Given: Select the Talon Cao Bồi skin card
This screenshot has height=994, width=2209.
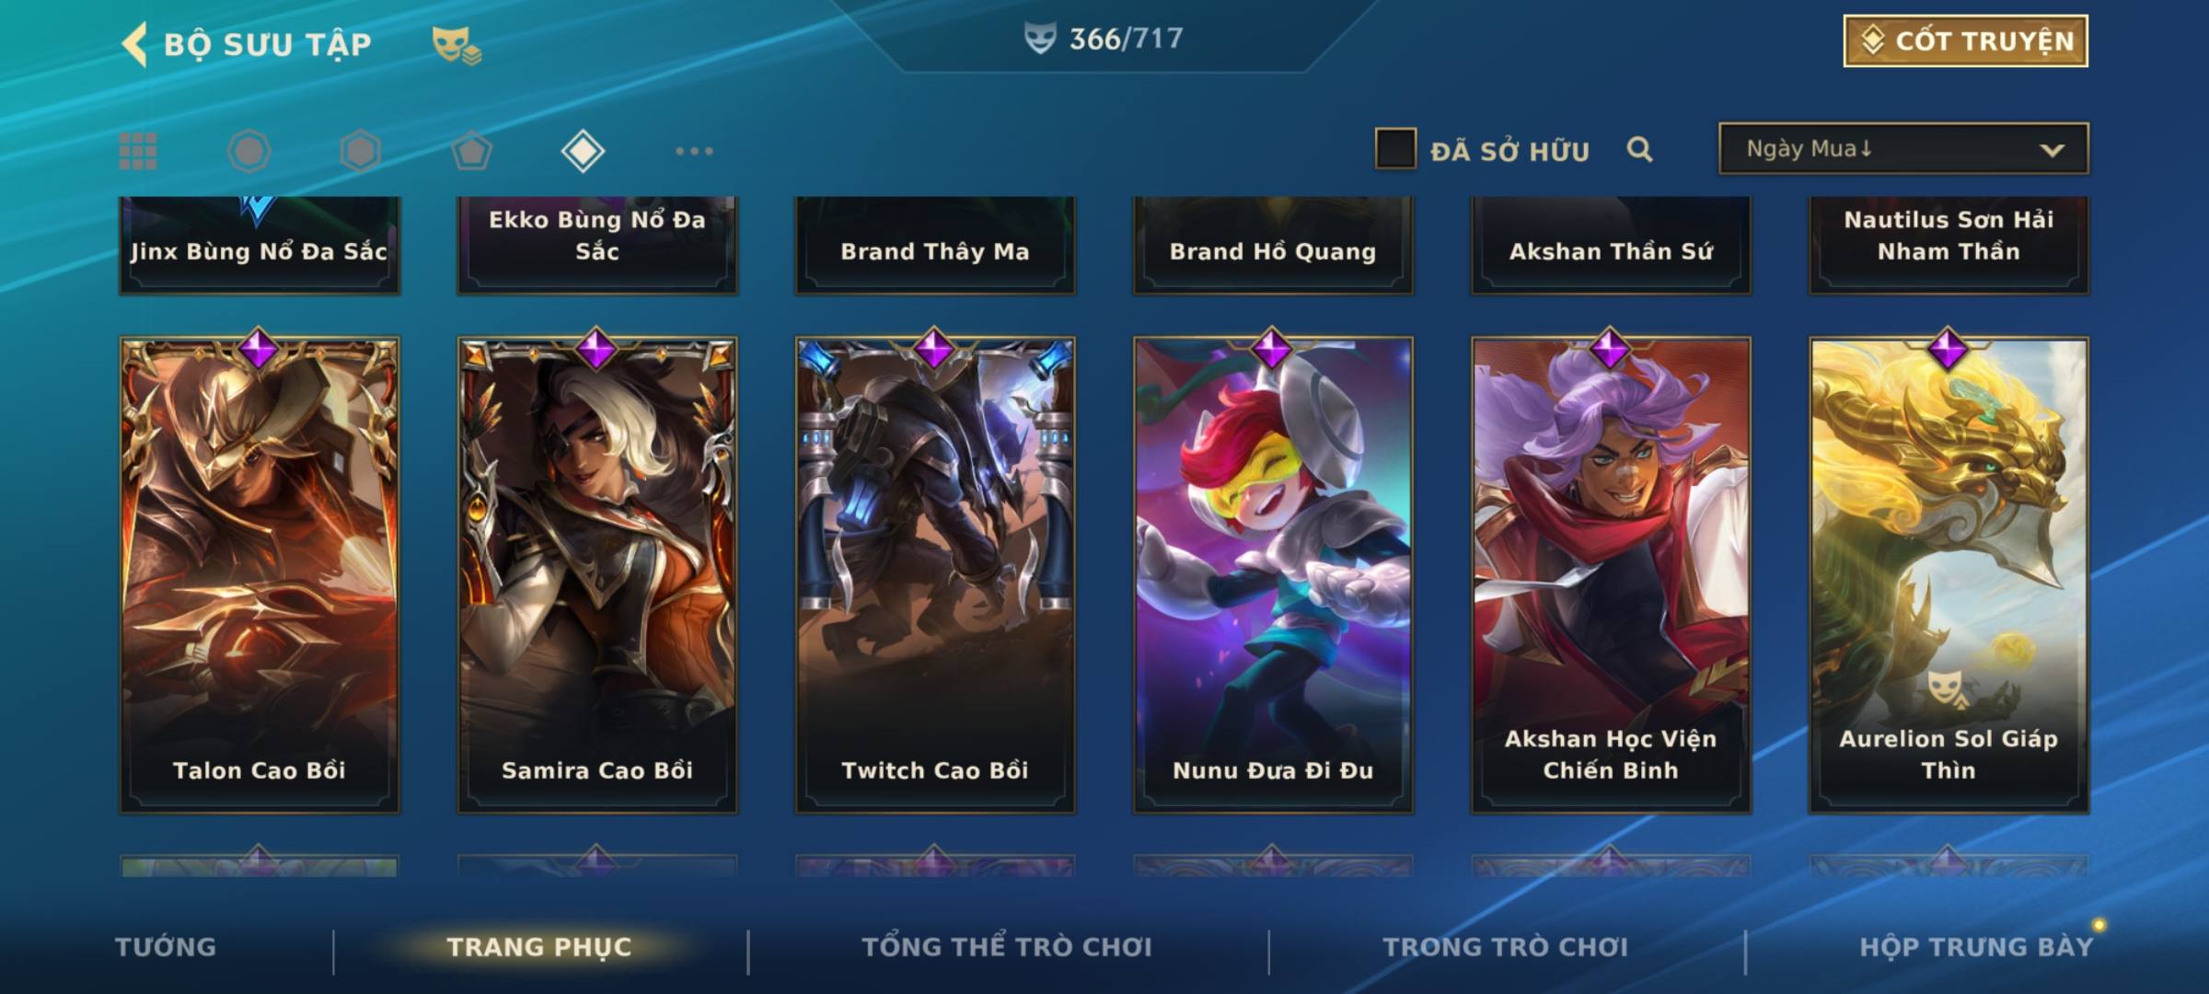Looking at the screenshot, I should [x=260, y=574].
